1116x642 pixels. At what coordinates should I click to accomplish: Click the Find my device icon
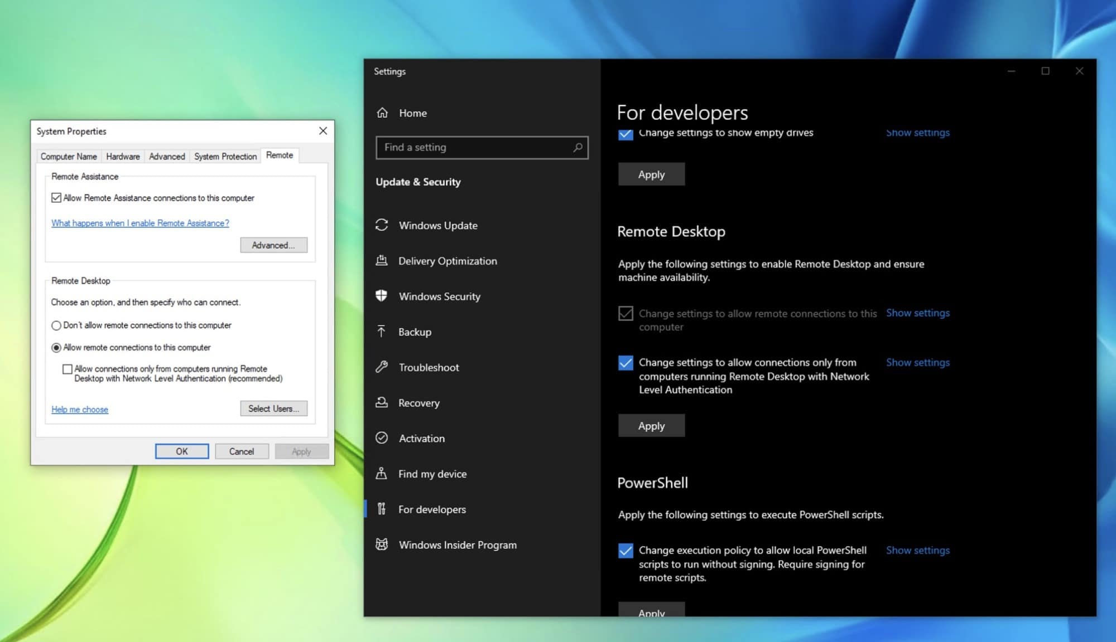382,473
